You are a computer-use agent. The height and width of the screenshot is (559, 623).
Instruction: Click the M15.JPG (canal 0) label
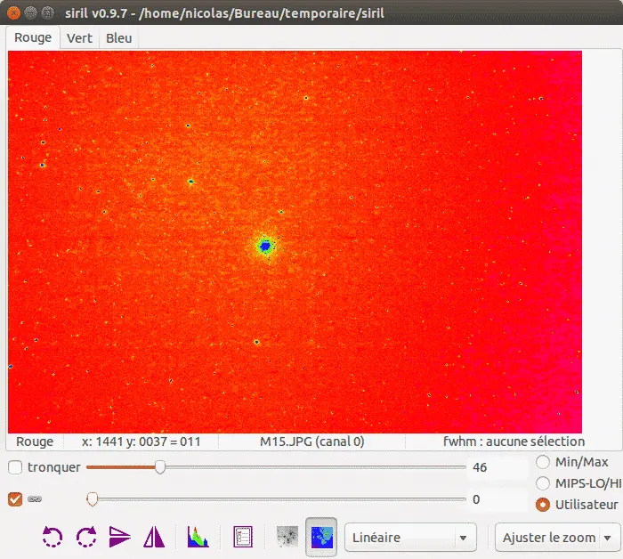[311, 442]
